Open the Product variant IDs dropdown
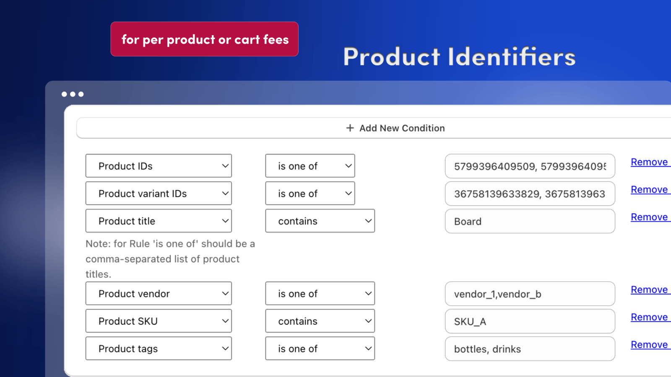Image resolution: width=671 pixels, height=377 pixels. pyautogui.click(x=159, y=193)
